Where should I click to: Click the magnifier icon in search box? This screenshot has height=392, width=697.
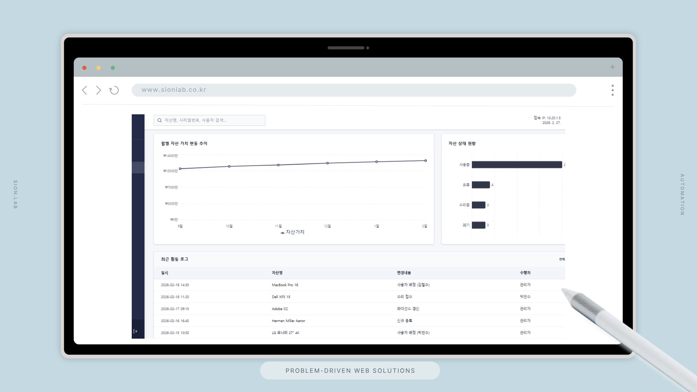click(x=159, y=121)
